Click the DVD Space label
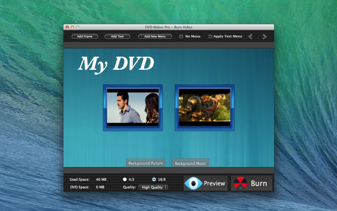The image size is (337, 211). click(x=80, y=187)
